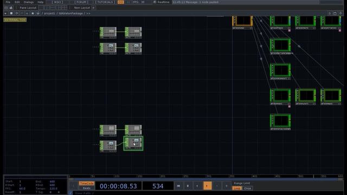Open the Help menu

40,2
